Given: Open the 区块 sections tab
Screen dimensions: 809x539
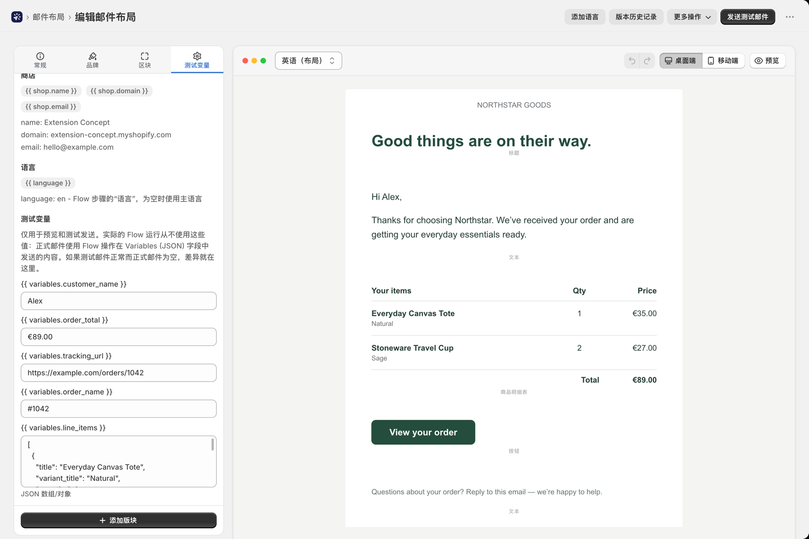Looking at the screenshot, I should click(x=145, y=60).
